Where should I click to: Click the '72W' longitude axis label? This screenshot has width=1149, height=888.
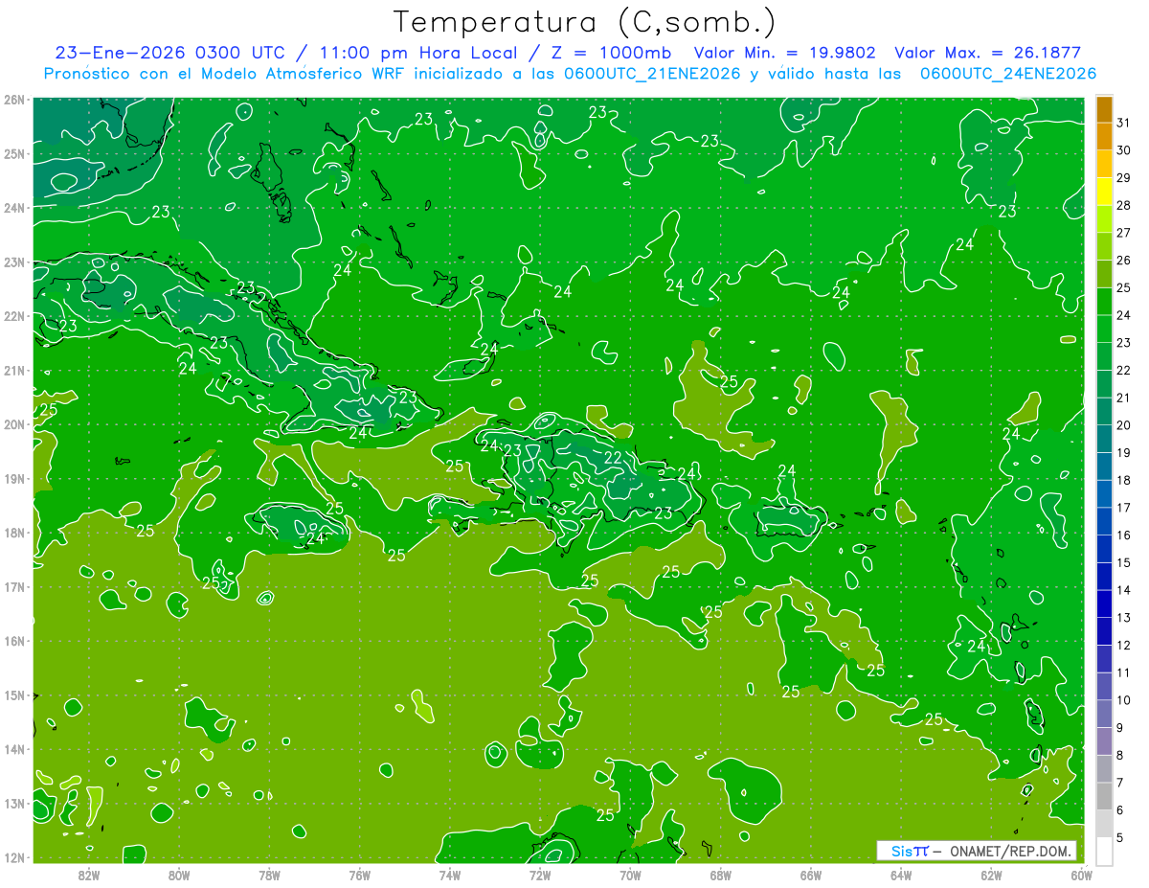(x=540, y=875)
